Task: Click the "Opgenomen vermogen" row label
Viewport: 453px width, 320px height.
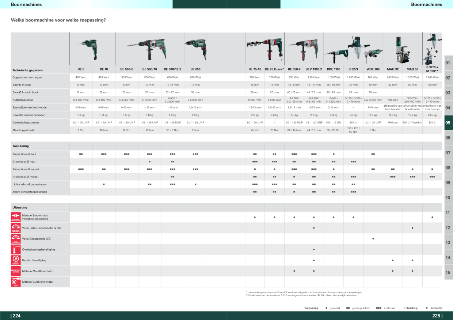Action: point(27,77)
